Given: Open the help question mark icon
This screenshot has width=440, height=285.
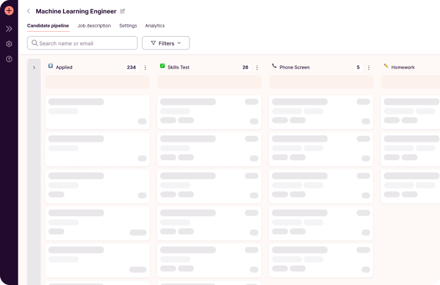Looking at the screenshot, I should 9,59.
